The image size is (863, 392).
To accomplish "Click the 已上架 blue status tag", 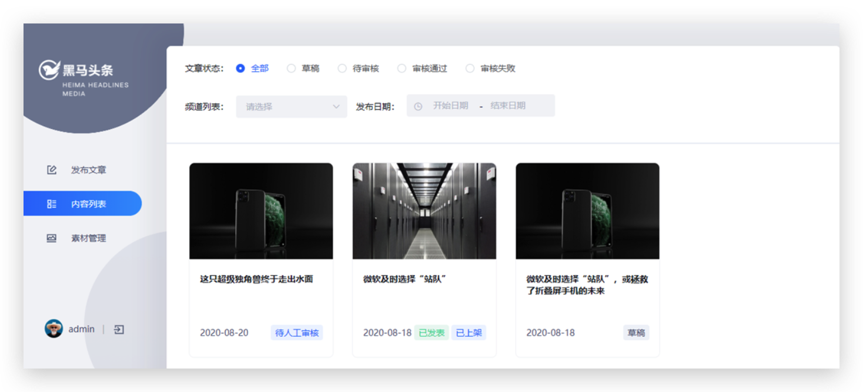I will click(469, 333).
